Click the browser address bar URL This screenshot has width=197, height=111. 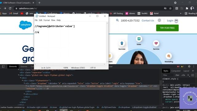tap(28, 8)
